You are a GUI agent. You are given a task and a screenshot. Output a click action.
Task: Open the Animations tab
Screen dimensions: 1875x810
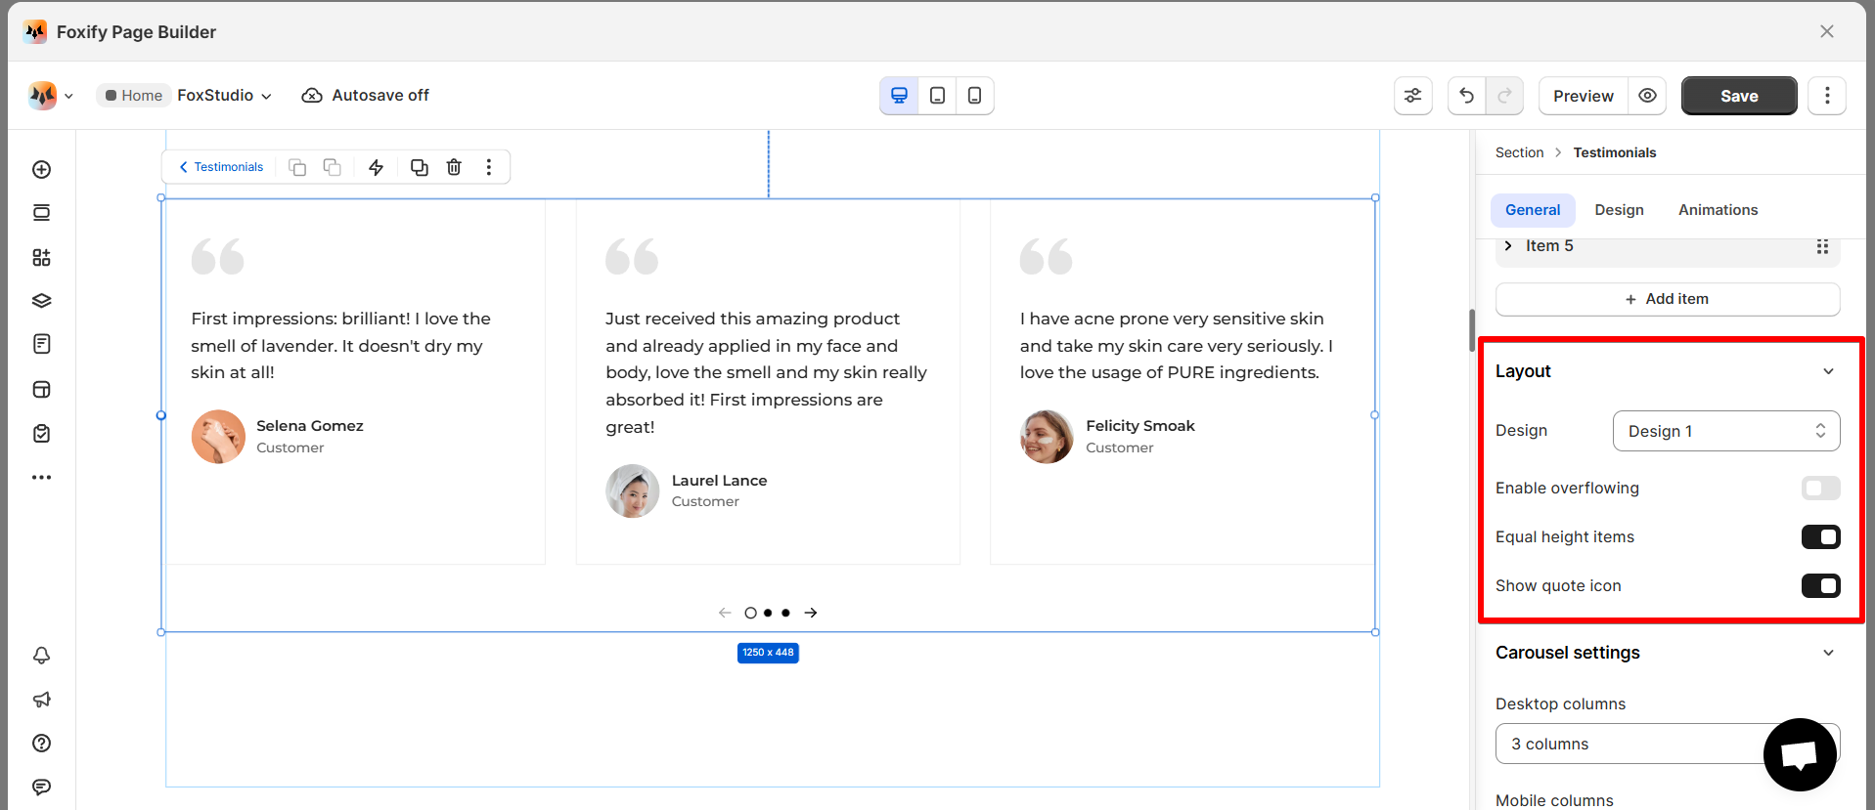coord(1718,210)
